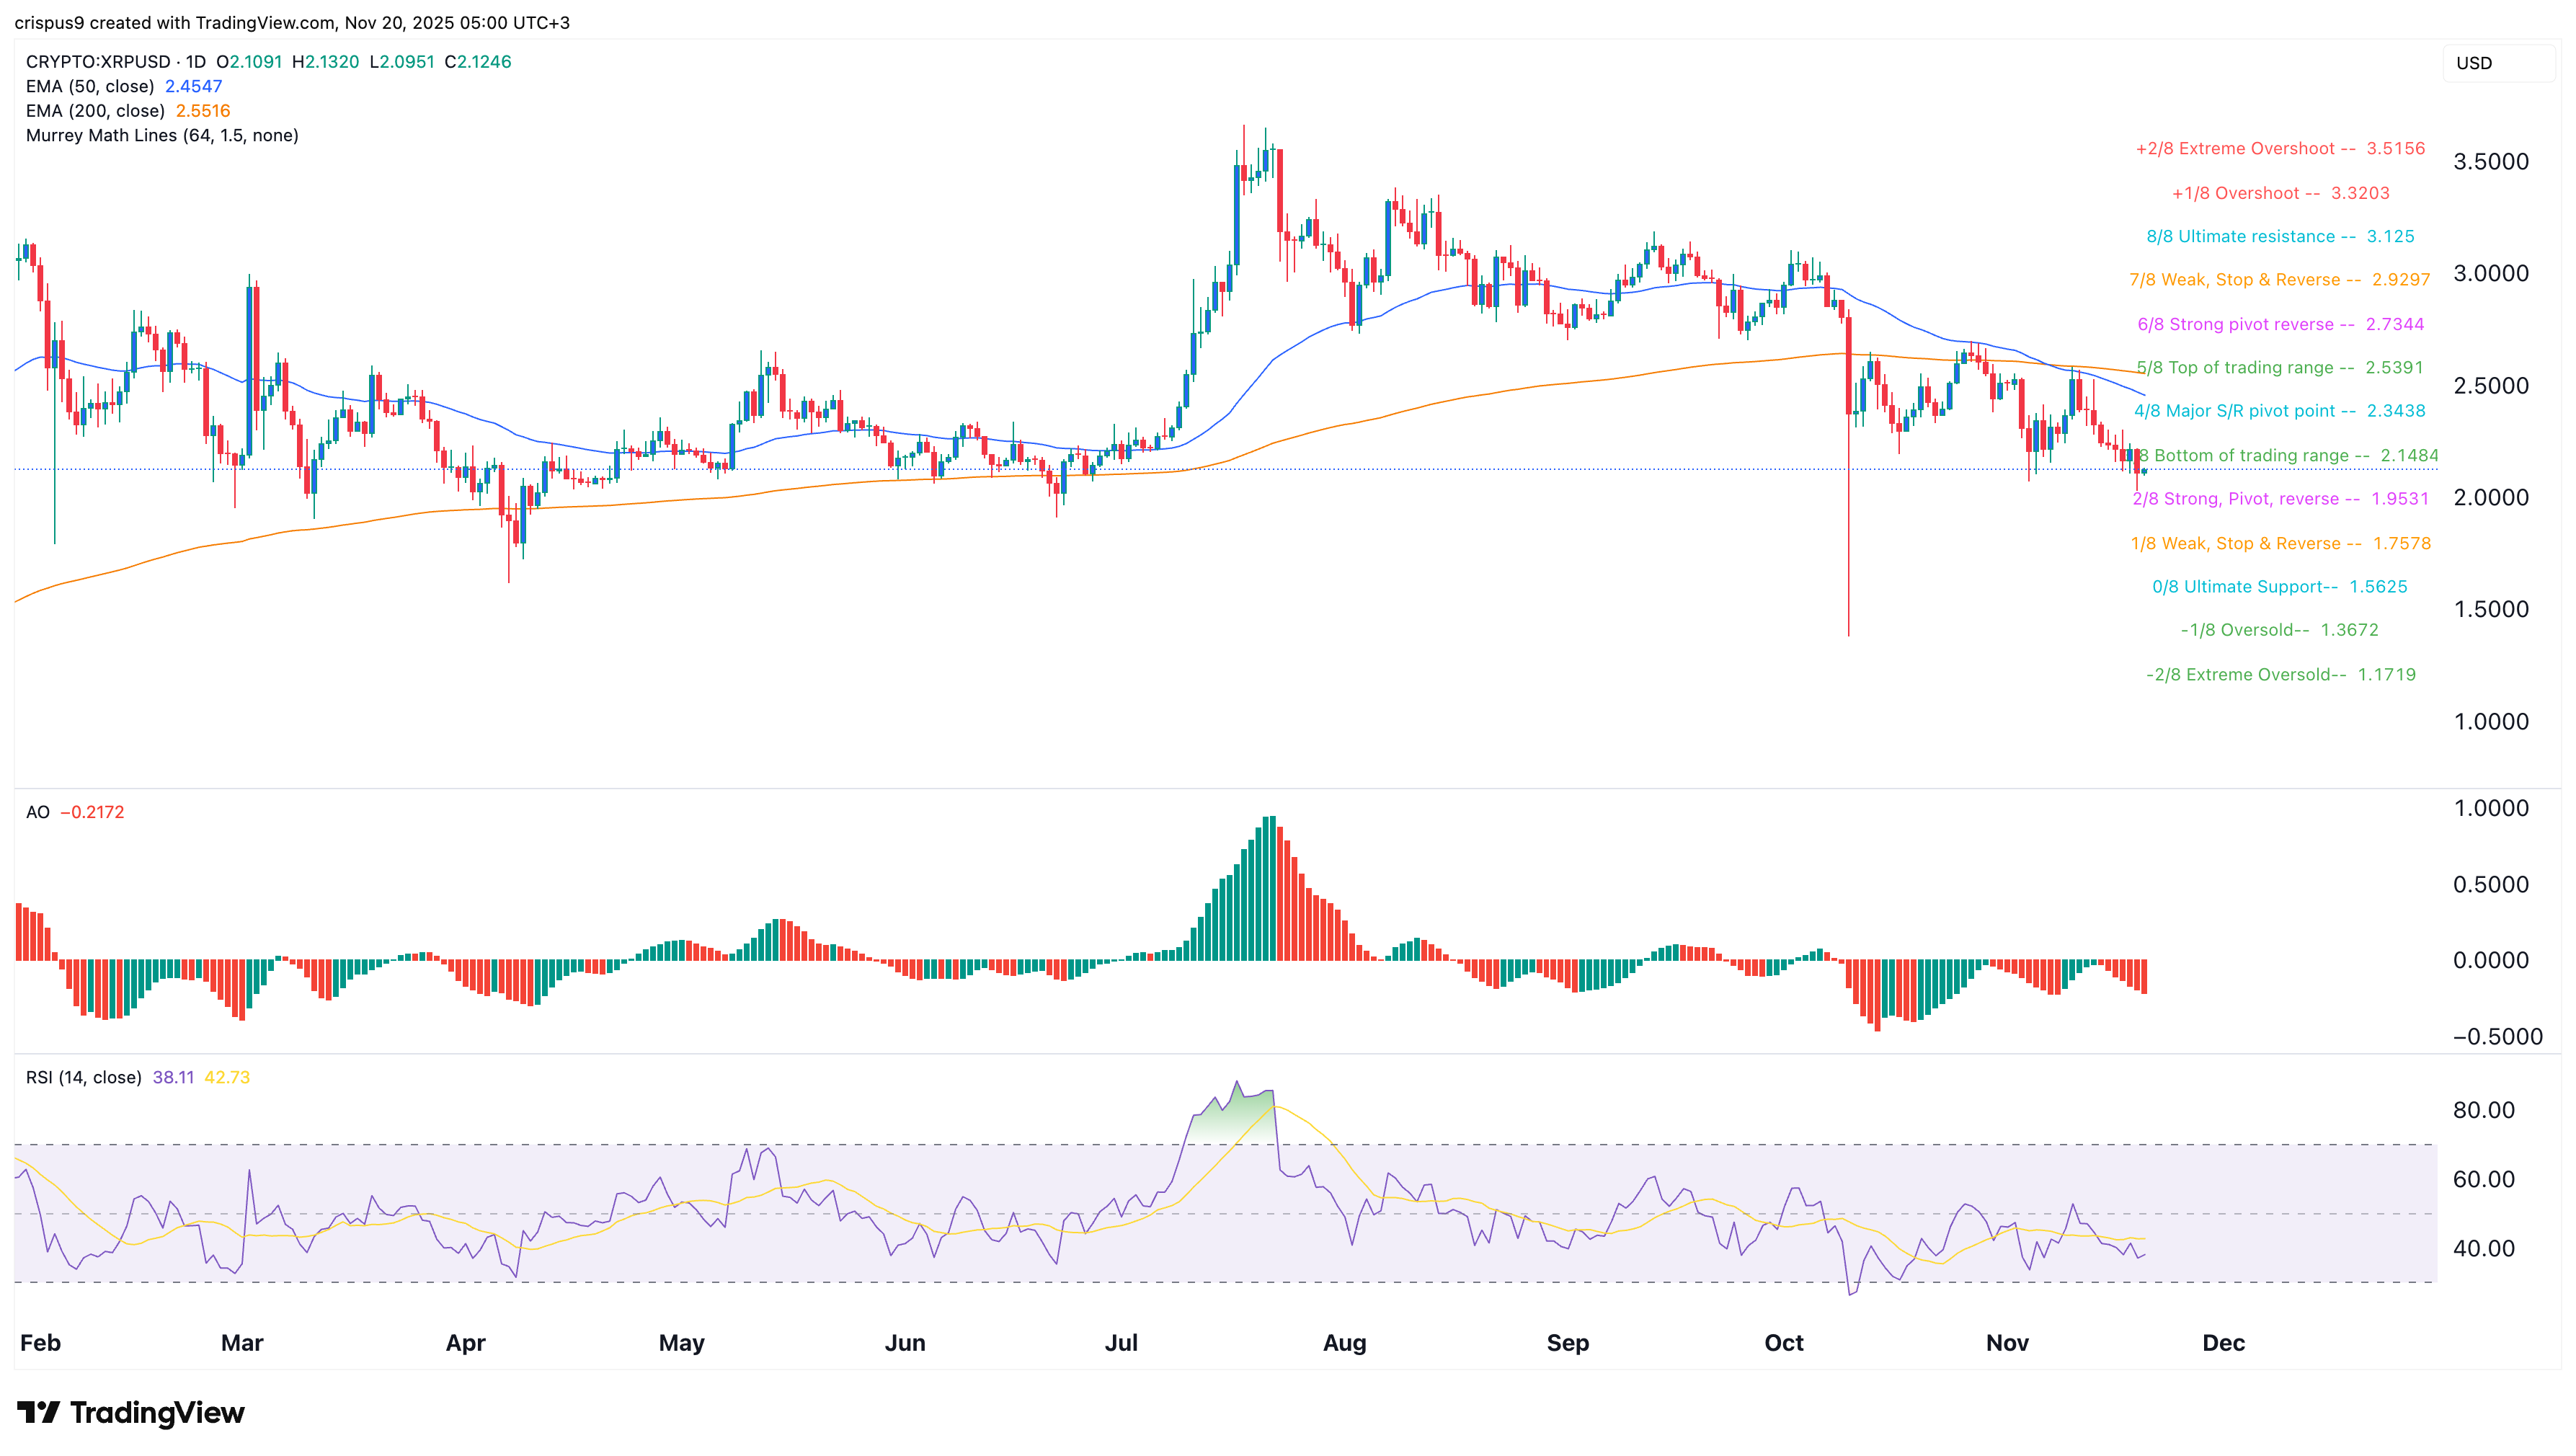Screen dimensions: 2576x1456
Task: Click the Nov month on time axis
Action: point(2007,1343)
